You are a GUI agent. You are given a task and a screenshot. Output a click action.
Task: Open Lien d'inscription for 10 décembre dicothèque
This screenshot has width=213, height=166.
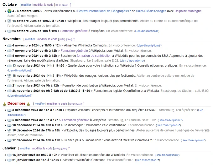pos(168,125)
